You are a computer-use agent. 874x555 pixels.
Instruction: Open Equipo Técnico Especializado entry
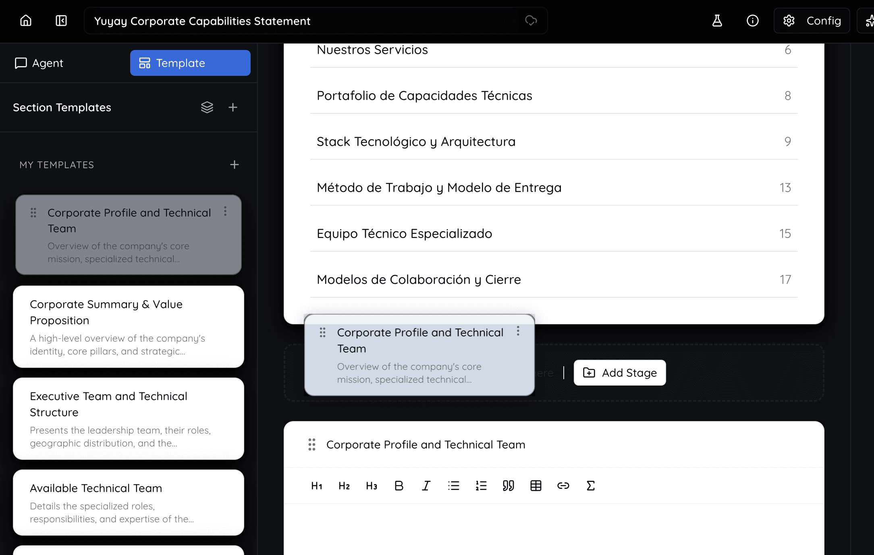(x=554, y=234)
